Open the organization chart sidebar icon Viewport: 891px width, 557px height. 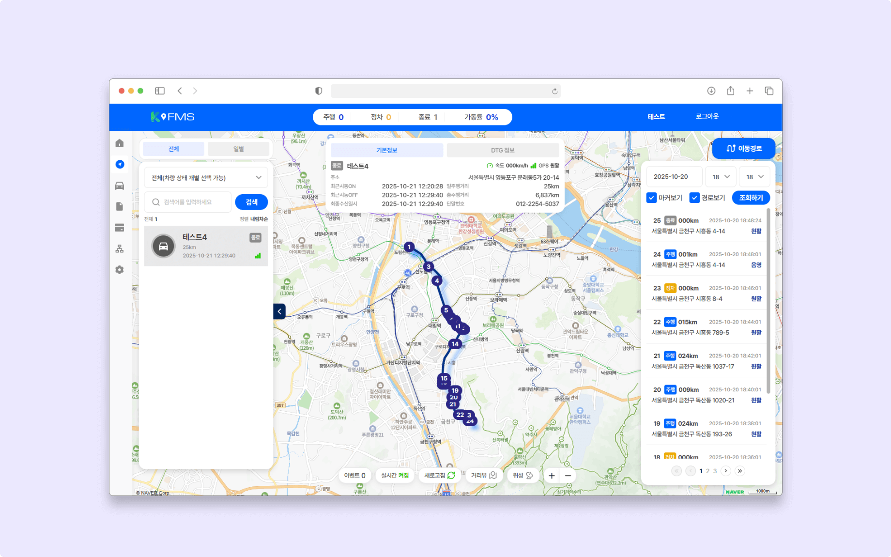[x=120, y=248]
